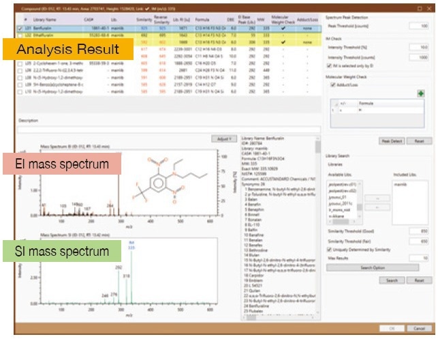Check the L10 row checkbox
Screen dimensions: 438x339
(x=19, y=91)
